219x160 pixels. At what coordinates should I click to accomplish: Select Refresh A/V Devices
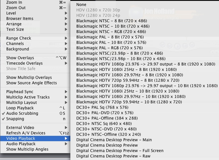(35, 133)
